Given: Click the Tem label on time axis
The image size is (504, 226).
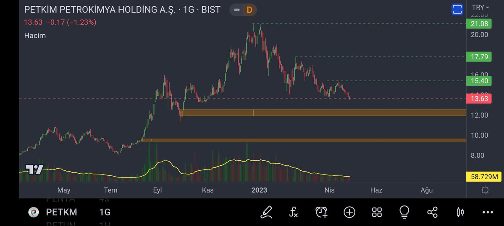Looking at the screenshot, I should click(x=111, y=190).
